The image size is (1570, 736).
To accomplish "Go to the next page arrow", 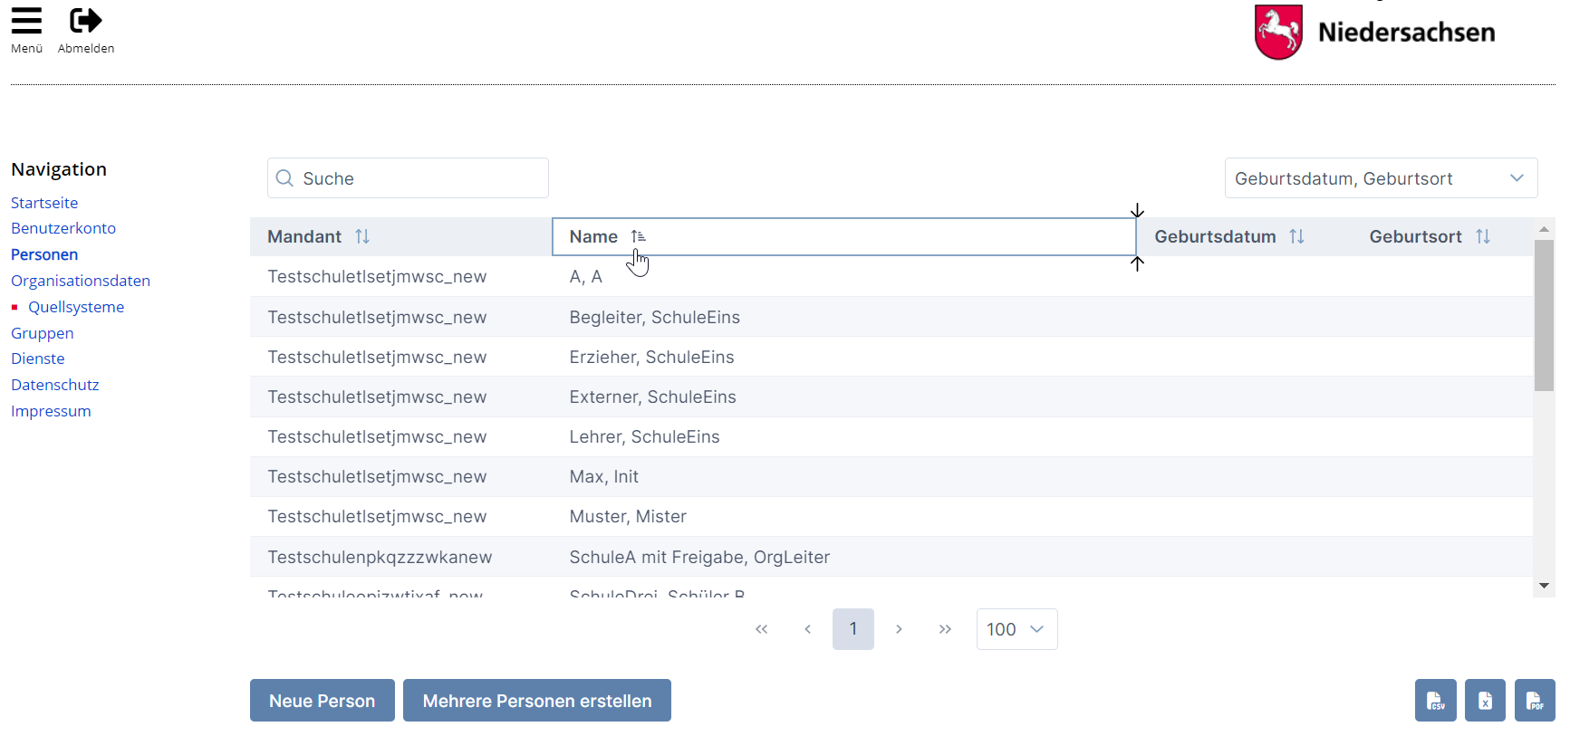I will click(x=899, y=629).
